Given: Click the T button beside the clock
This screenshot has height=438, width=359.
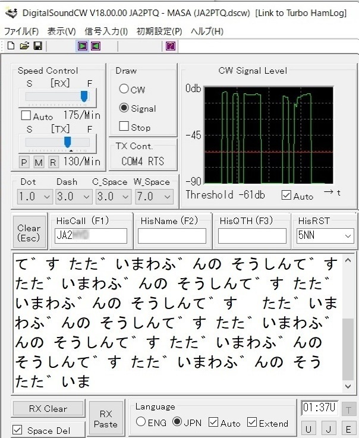Looking at the screenshot, I should tap(348, 410).
